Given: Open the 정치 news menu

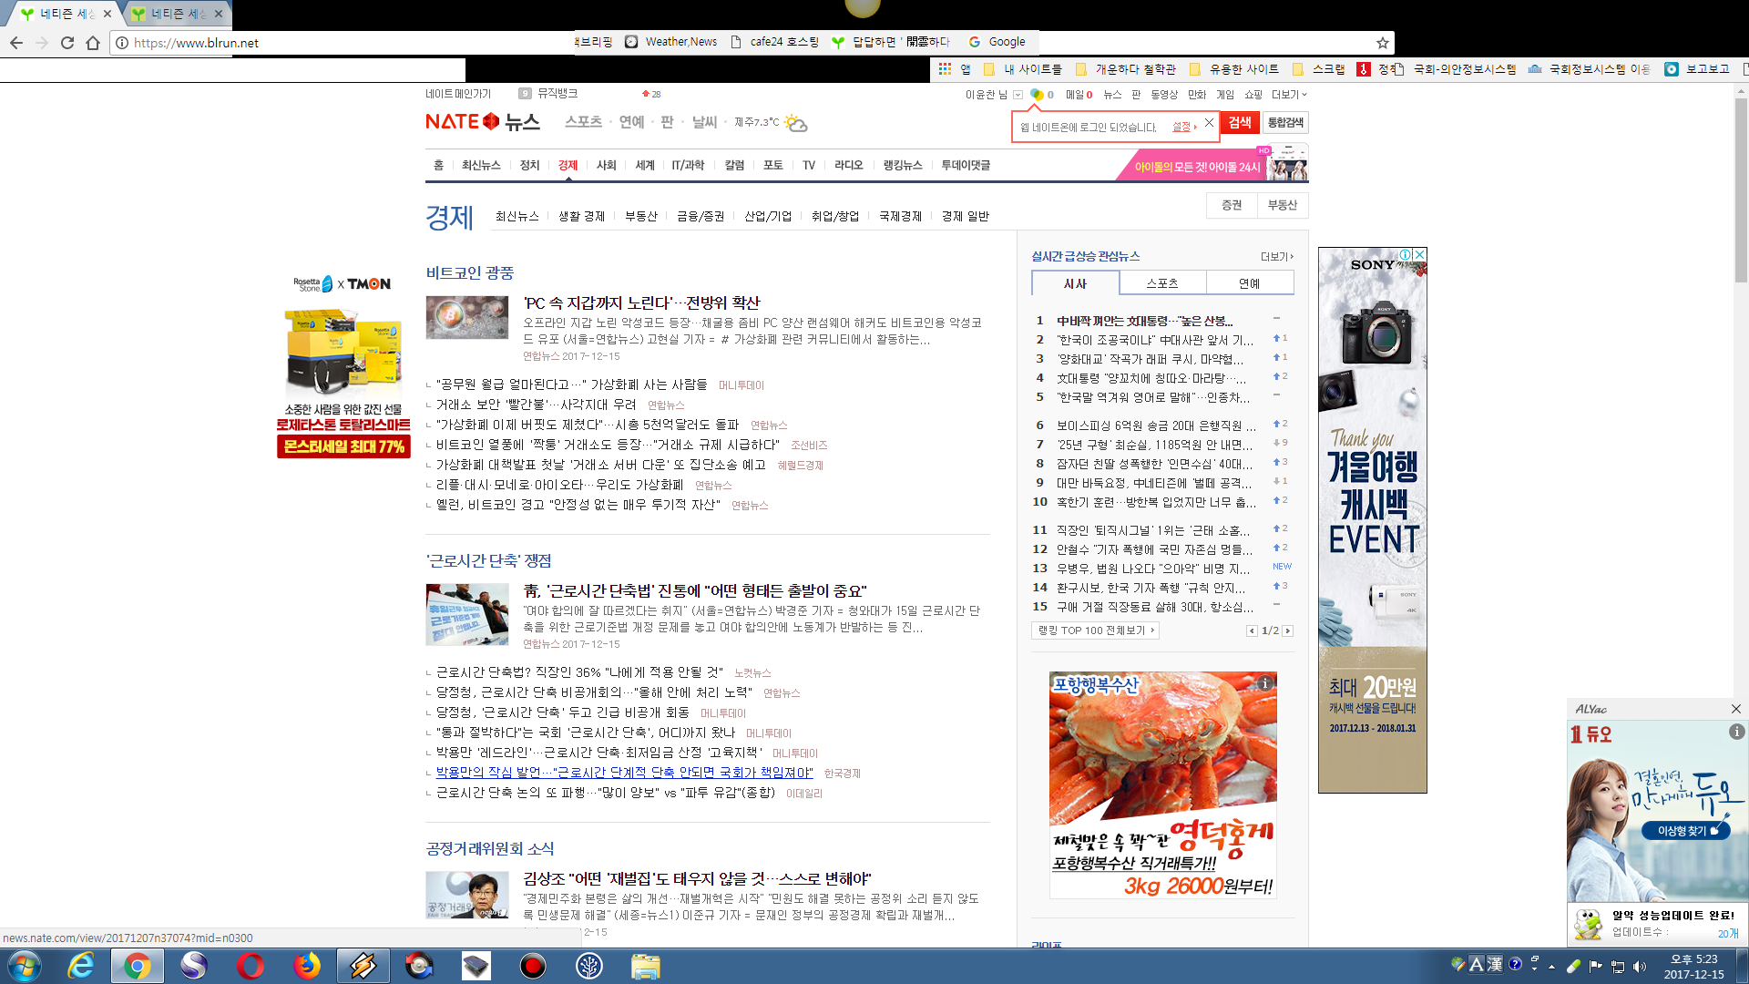Looking at the screenshot, I should [529, 165].
